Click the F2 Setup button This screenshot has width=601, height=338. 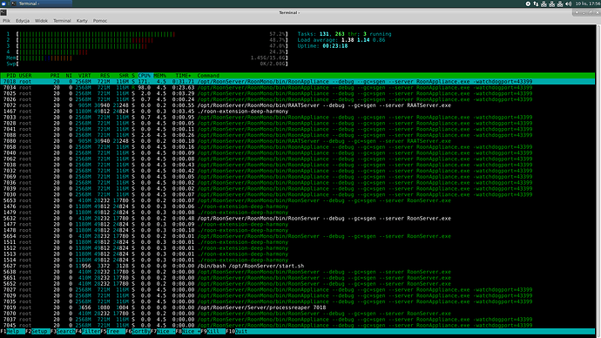tap(37, 332)
